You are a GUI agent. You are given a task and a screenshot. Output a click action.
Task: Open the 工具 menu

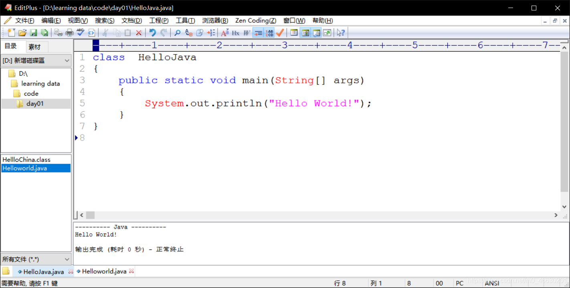[x=185, y=20]
